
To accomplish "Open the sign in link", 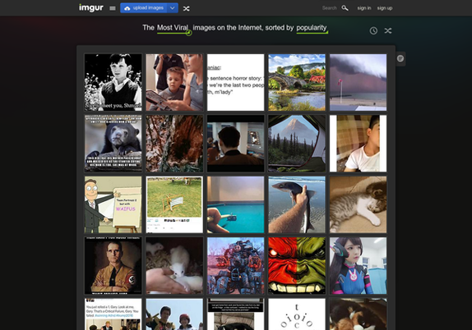I will tap(364, 8).
